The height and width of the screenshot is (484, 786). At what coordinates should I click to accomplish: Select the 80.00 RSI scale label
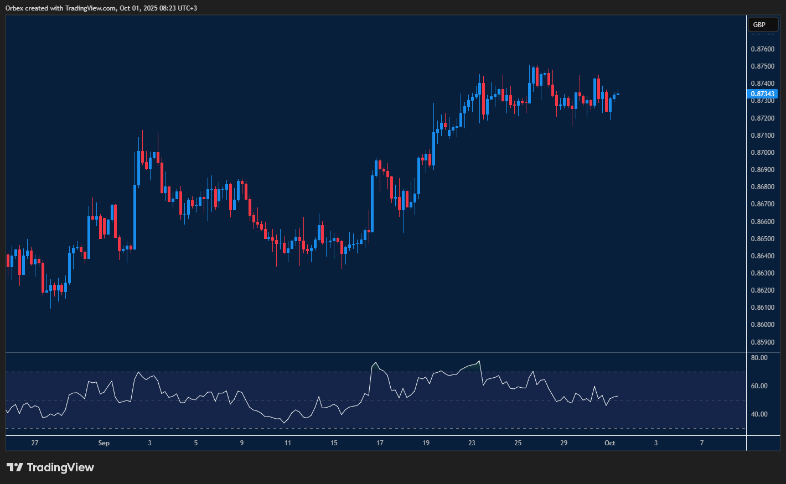pos(759,358)
